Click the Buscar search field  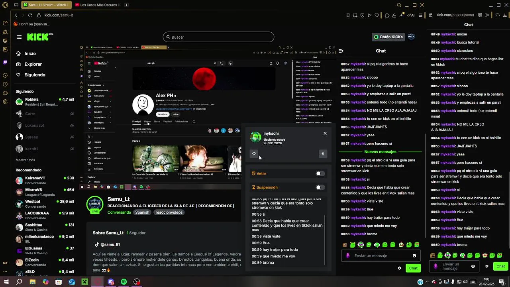click(x=218, y=37)
